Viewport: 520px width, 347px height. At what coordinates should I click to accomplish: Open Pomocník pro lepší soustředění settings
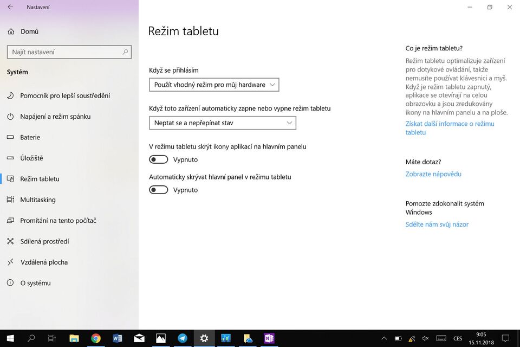pyautogui.click(x=61, y=95)
